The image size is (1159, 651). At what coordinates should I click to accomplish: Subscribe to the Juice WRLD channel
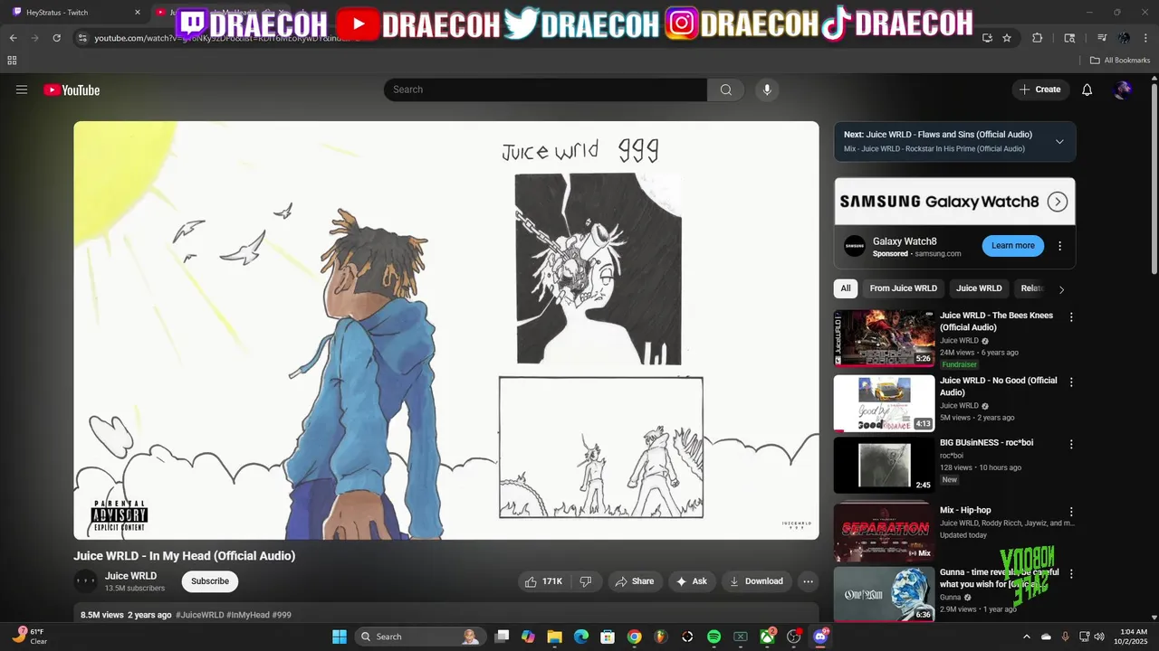tap(210, 581)
